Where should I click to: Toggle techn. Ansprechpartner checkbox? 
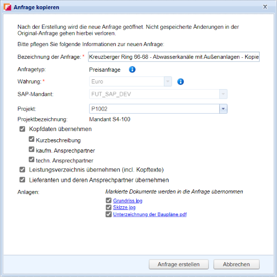coord(31,160)
